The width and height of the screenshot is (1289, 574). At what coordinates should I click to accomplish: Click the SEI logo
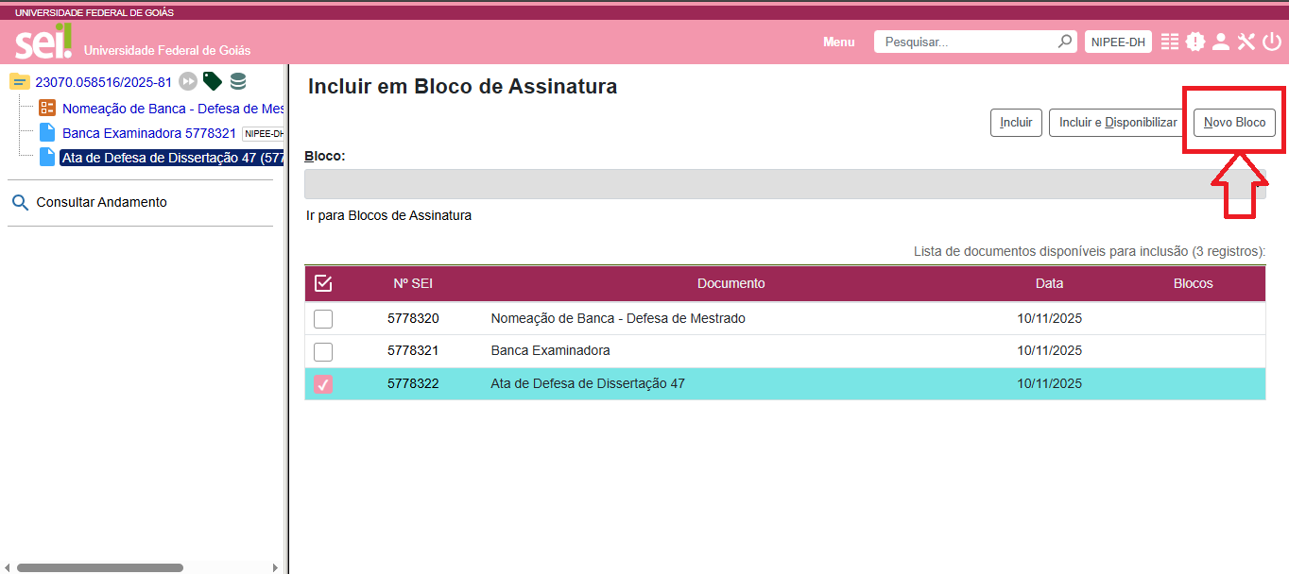(x=43, y=40)
